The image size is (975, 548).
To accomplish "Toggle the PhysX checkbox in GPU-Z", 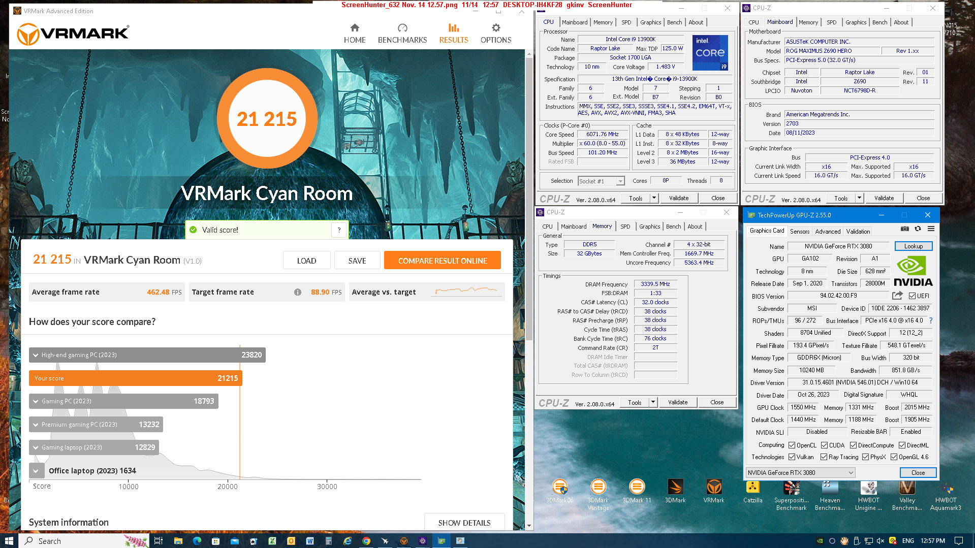I will point(865,457).
